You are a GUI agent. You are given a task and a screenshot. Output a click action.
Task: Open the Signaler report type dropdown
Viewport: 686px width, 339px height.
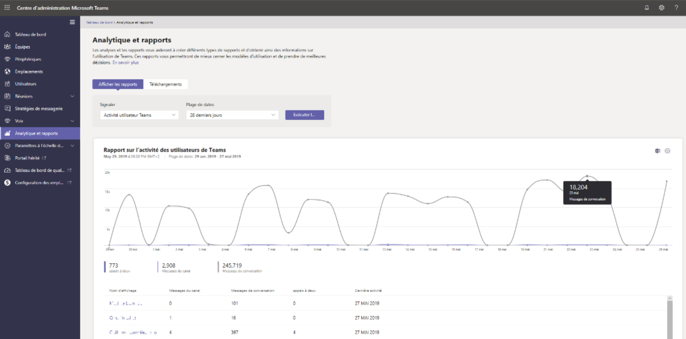point(139,115)
